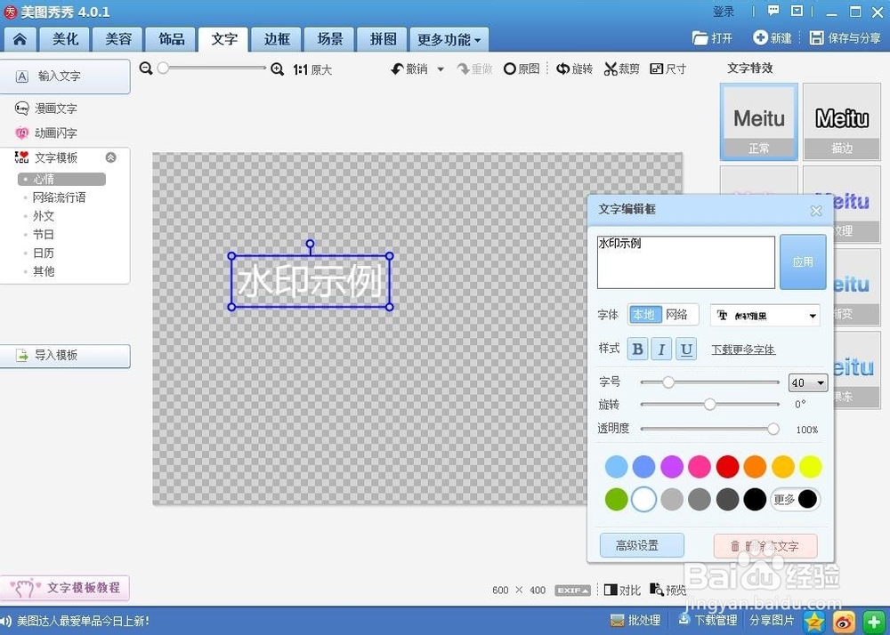This screenshot has width=890, height=635.
Task: Toggle italic I style
Action: click(x=662, y=349)
